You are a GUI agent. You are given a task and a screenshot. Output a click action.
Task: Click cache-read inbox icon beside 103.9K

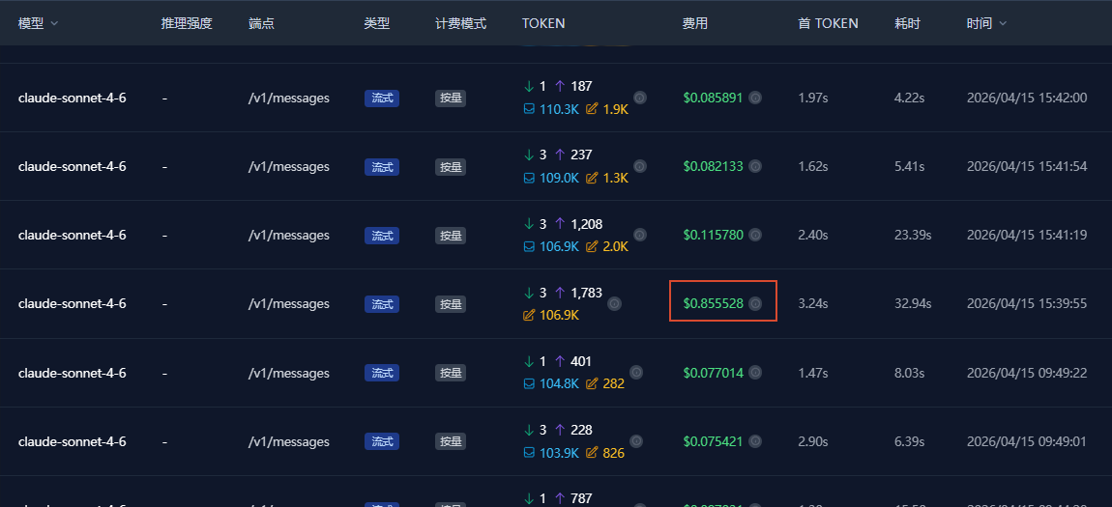(528, 453)
